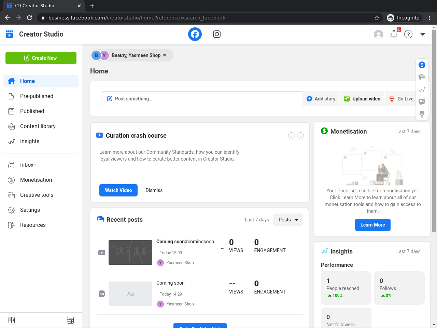The width and height of the screenshot is (437, 328).
Task: Open notifications bell
Action: tap(394, 34)
